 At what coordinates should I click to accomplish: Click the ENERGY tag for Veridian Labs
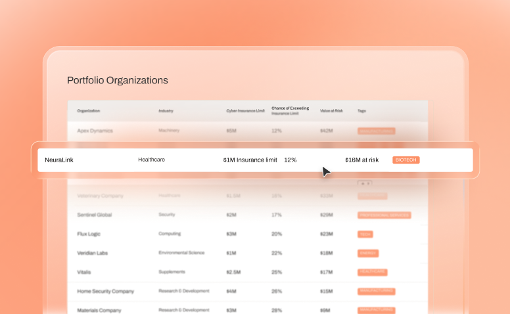pyautogui.click(x=368, y=253)
